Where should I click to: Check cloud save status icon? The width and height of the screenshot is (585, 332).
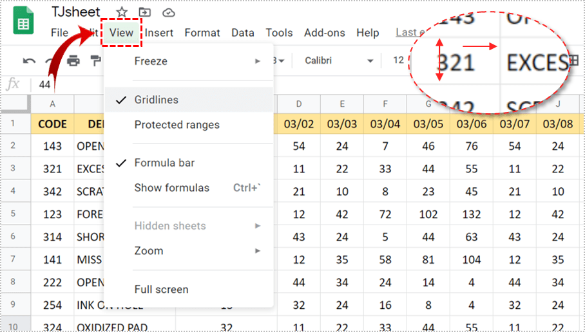(168, 12)
